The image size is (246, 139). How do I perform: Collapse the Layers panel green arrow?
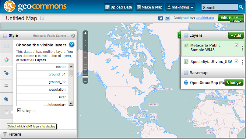179,35
